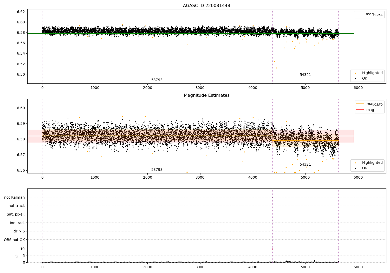The width and height of the screenshot is (390, 273).
Task: Click the dr axis tick label 10
Action: click(22, 249)
